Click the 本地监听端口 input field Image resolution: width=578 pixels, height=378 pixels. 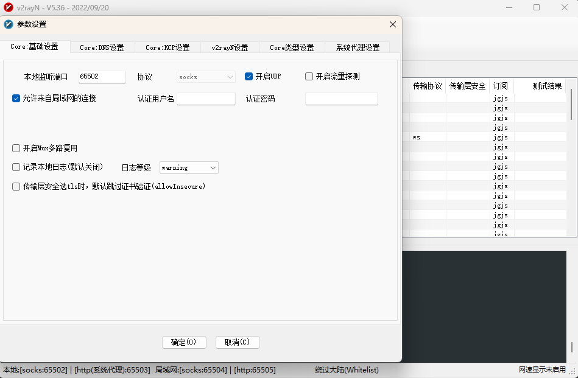click(x=101, y=77)
